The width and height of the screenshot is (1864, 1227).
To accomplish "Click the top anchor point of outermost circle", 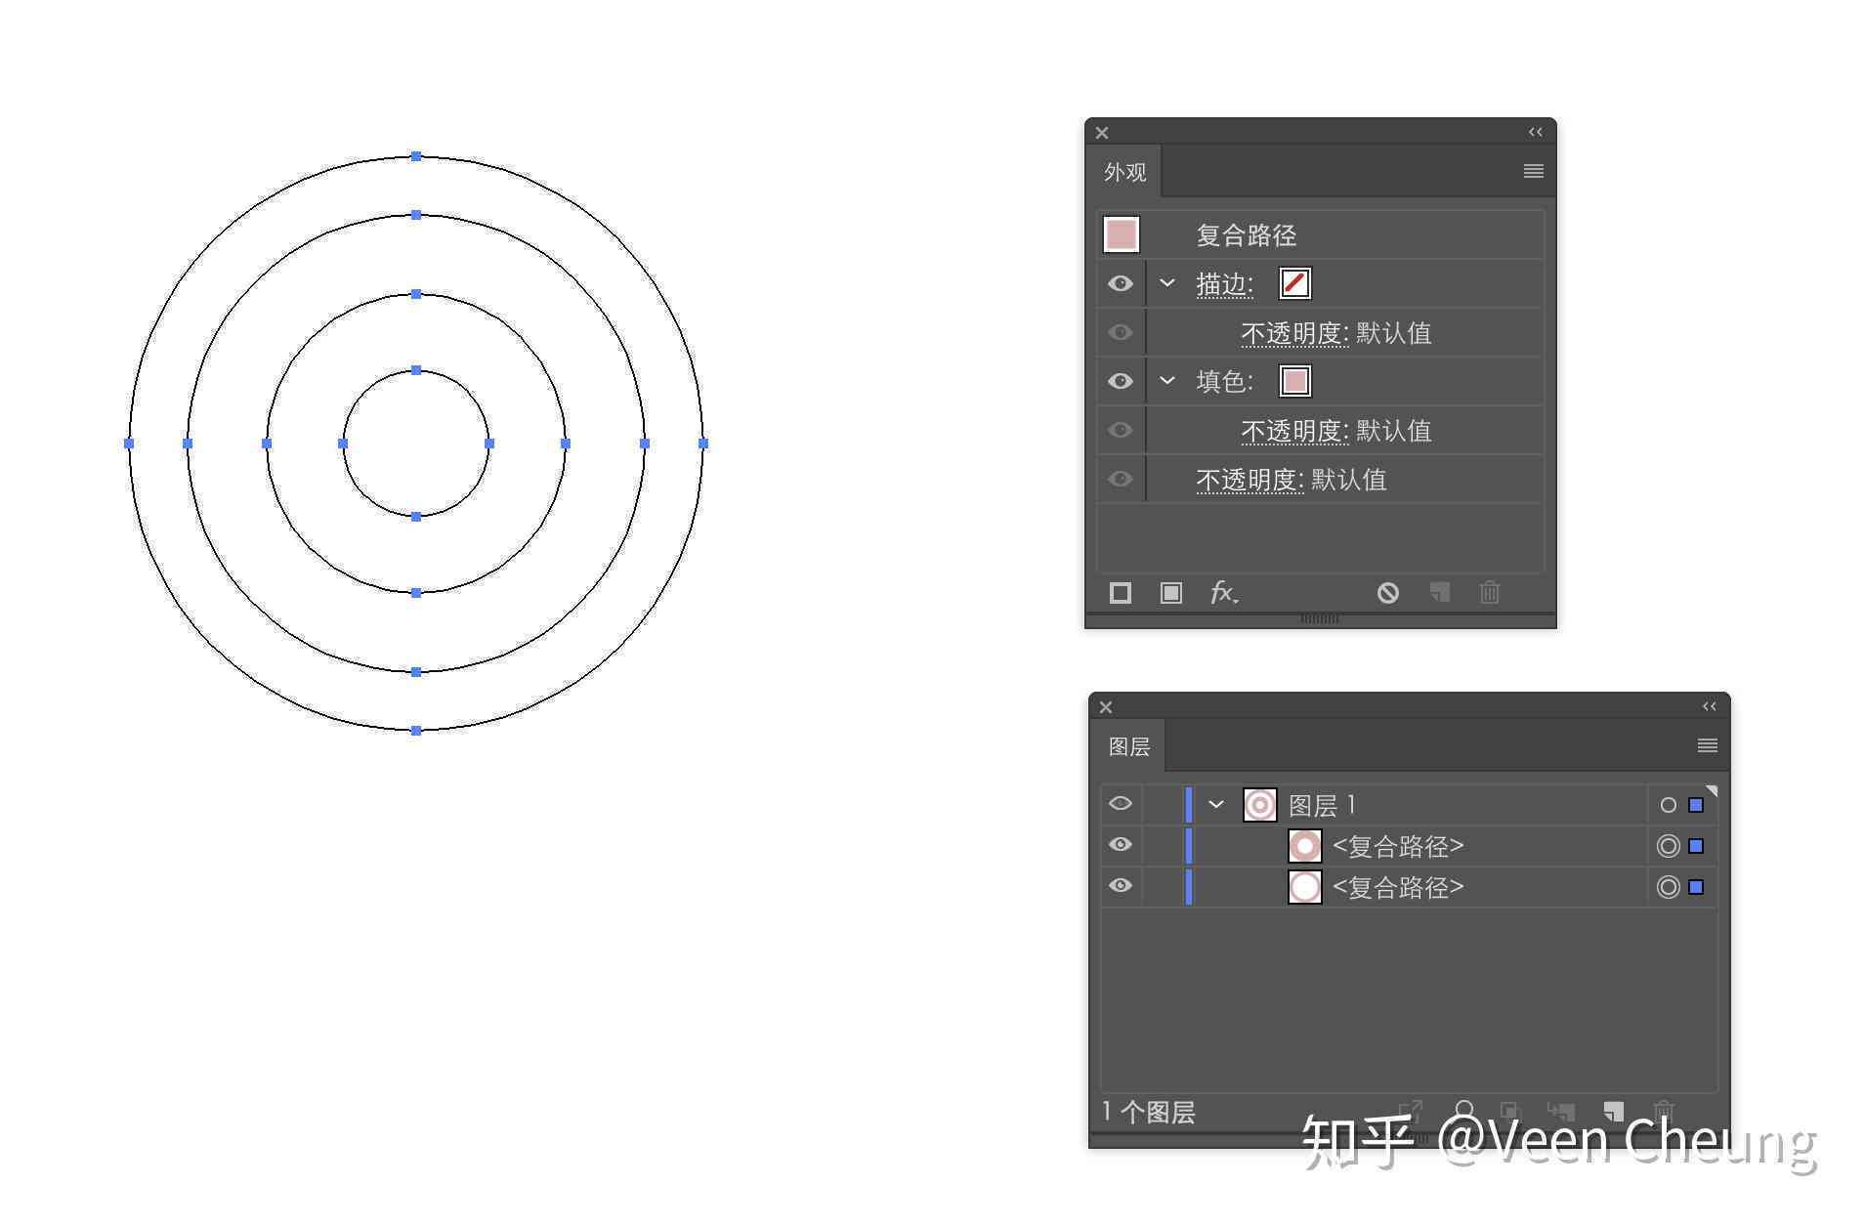I will (x=416, y=156).
